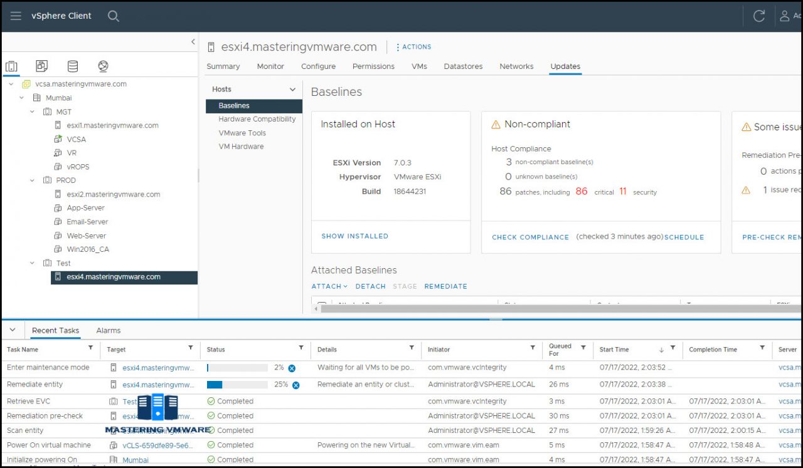Open the search magnifier in the top bar
The image size is (803, 468).
pyautogui.click(x=113, y=16)
